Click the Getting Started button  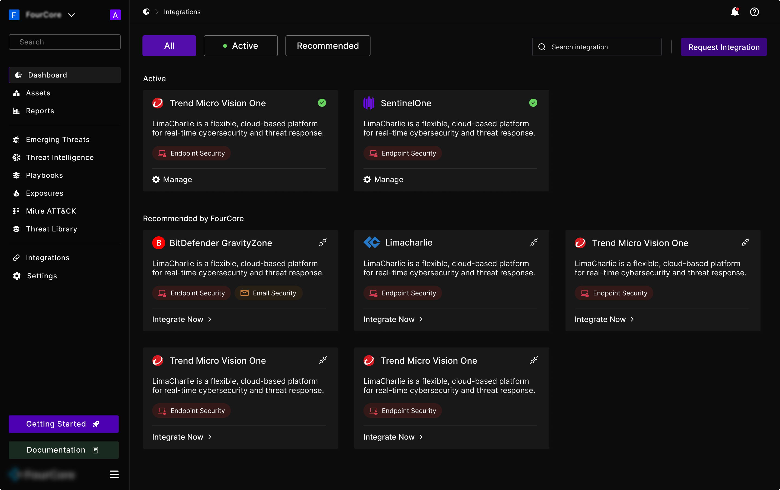(63, 424)
